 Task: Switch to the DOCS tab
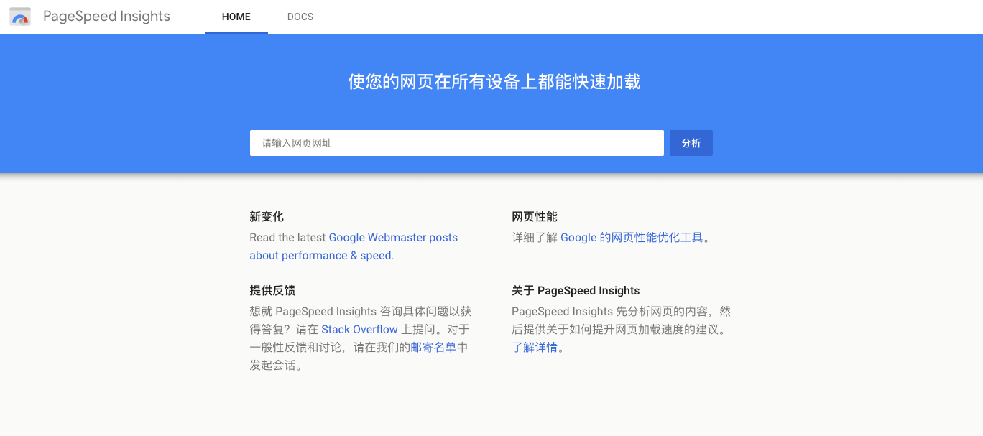[x=300, y=17]
